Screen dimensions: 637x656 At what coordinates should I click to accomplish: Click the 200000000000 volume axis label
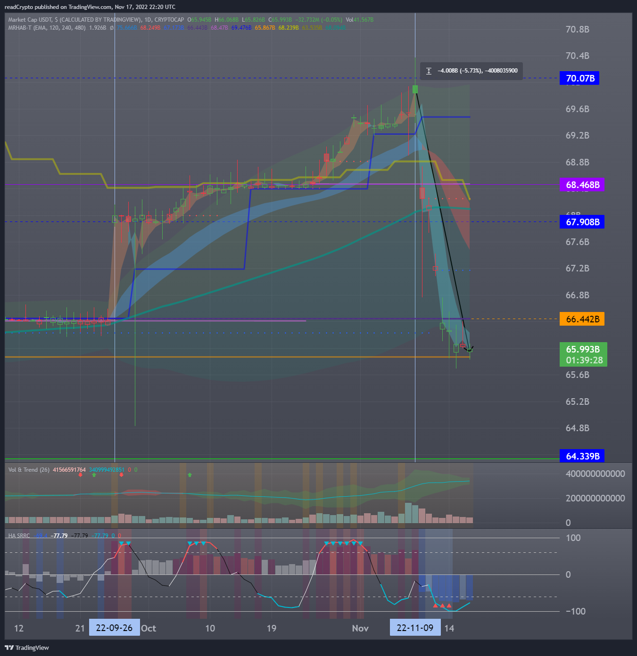click(x=596, y=498)
